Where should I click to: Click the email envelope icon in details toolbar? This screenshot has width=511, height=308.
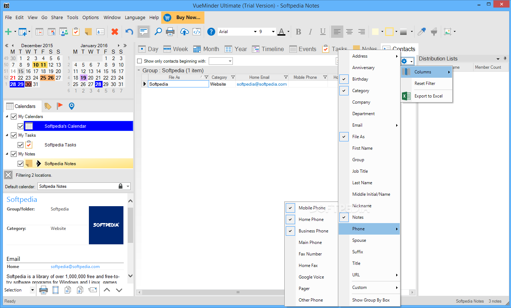pyautogui.click(x=92, y=290)
